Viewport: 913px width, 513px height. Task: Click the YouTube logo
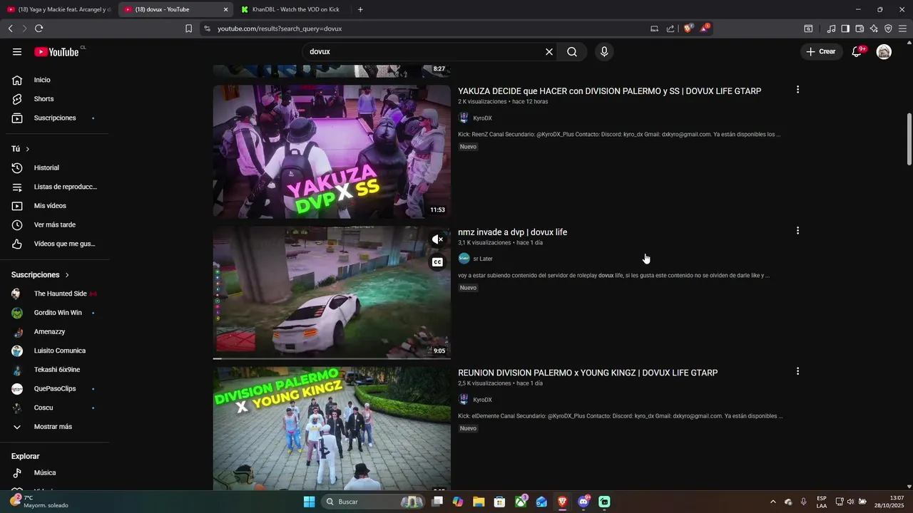pyautogui.click(x=56, y=51)
